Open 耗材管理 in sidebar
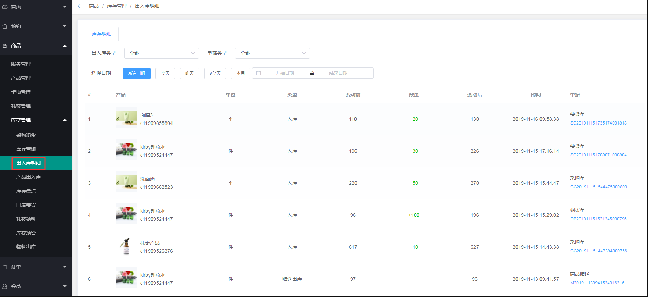 pos(21,106)
